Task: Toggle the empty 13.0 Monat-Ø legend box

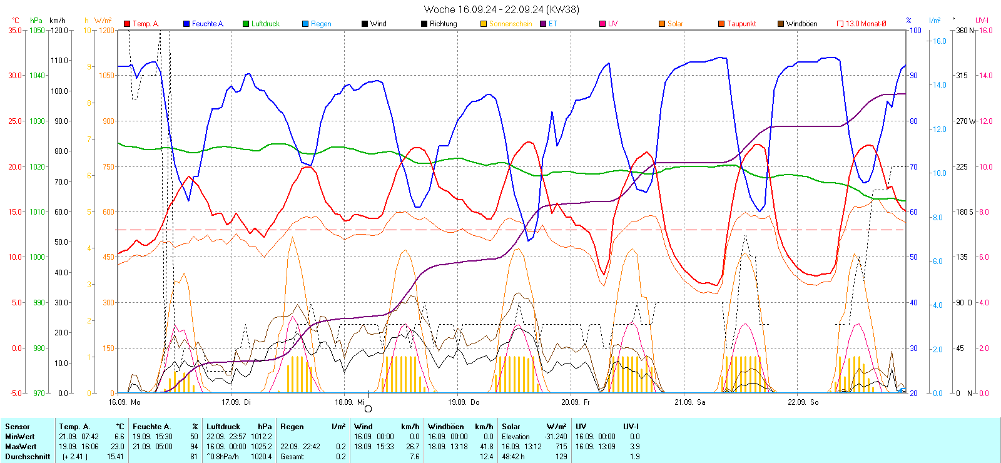Action: tap(840, 24)
